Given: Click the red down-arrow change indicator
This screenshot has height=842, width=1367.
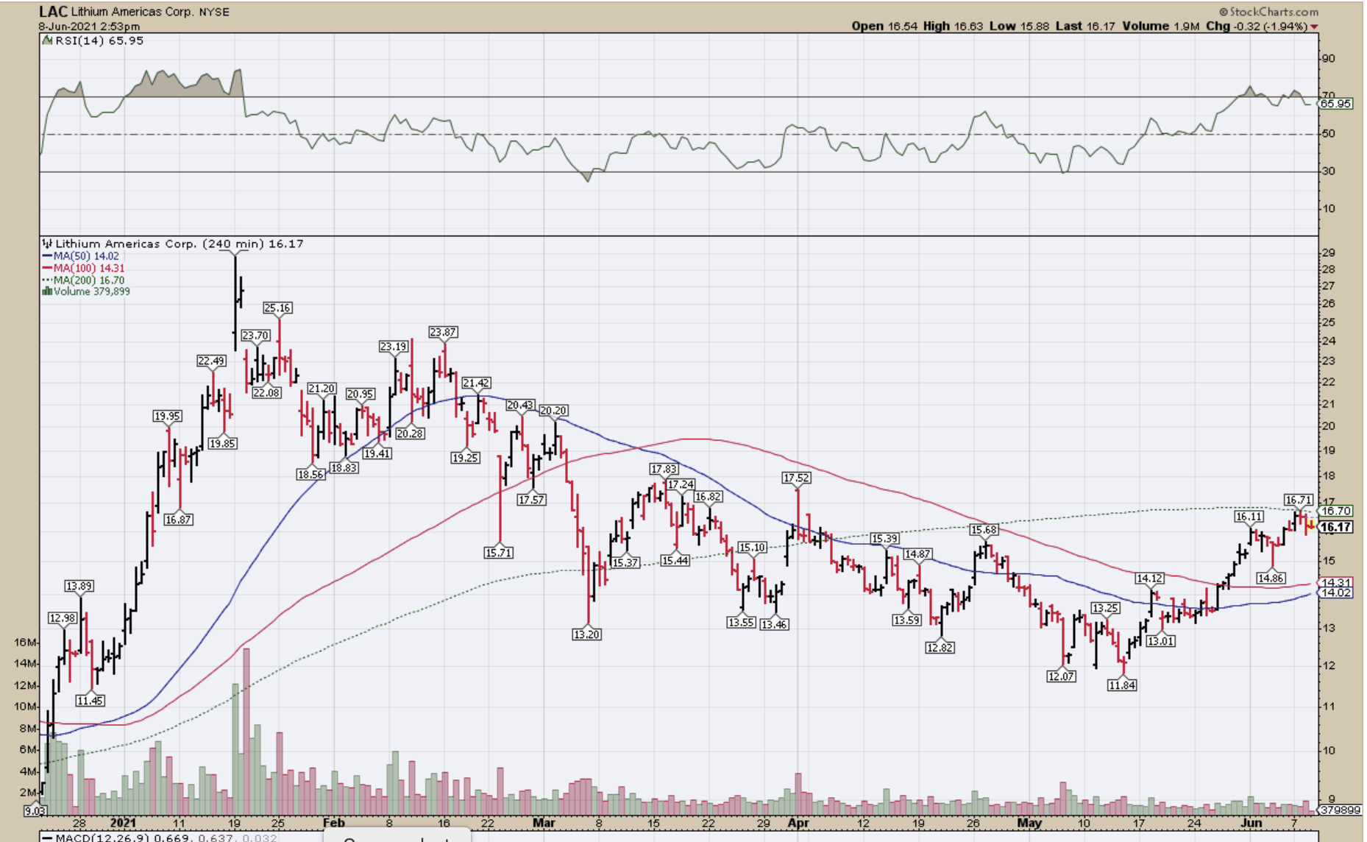Looking at the screenshot, I should coord(1314,26).
